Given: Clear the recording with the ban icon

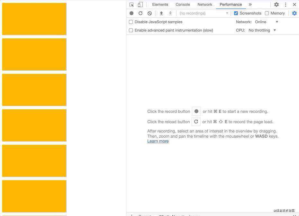Looking at the screenshot, I should (x=150, y=13).
